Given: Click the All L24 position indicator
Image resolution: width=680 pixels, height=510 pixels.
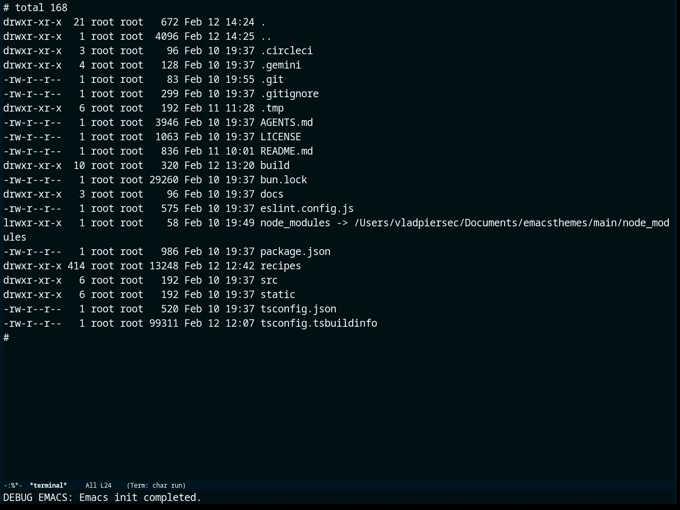Looking at the screenshot, I should tap(98, 485).
